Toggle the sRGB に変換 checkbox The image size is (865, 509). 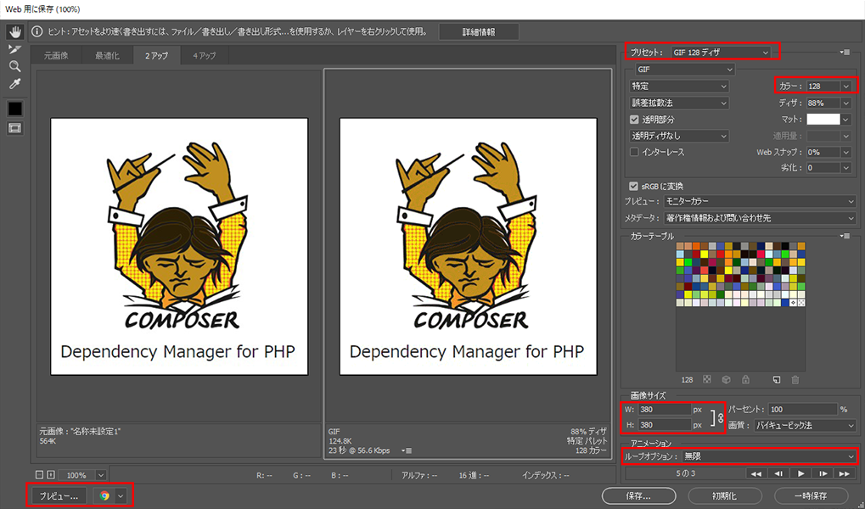(x=634, y=187)
